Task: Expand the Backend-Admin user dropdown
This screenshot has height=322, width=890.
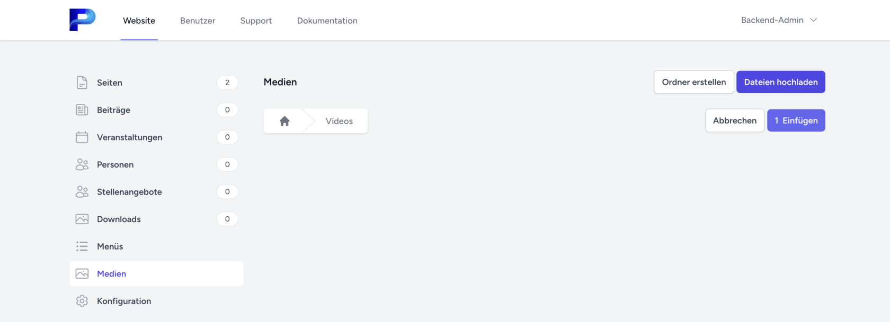Action: click(779, 20)
